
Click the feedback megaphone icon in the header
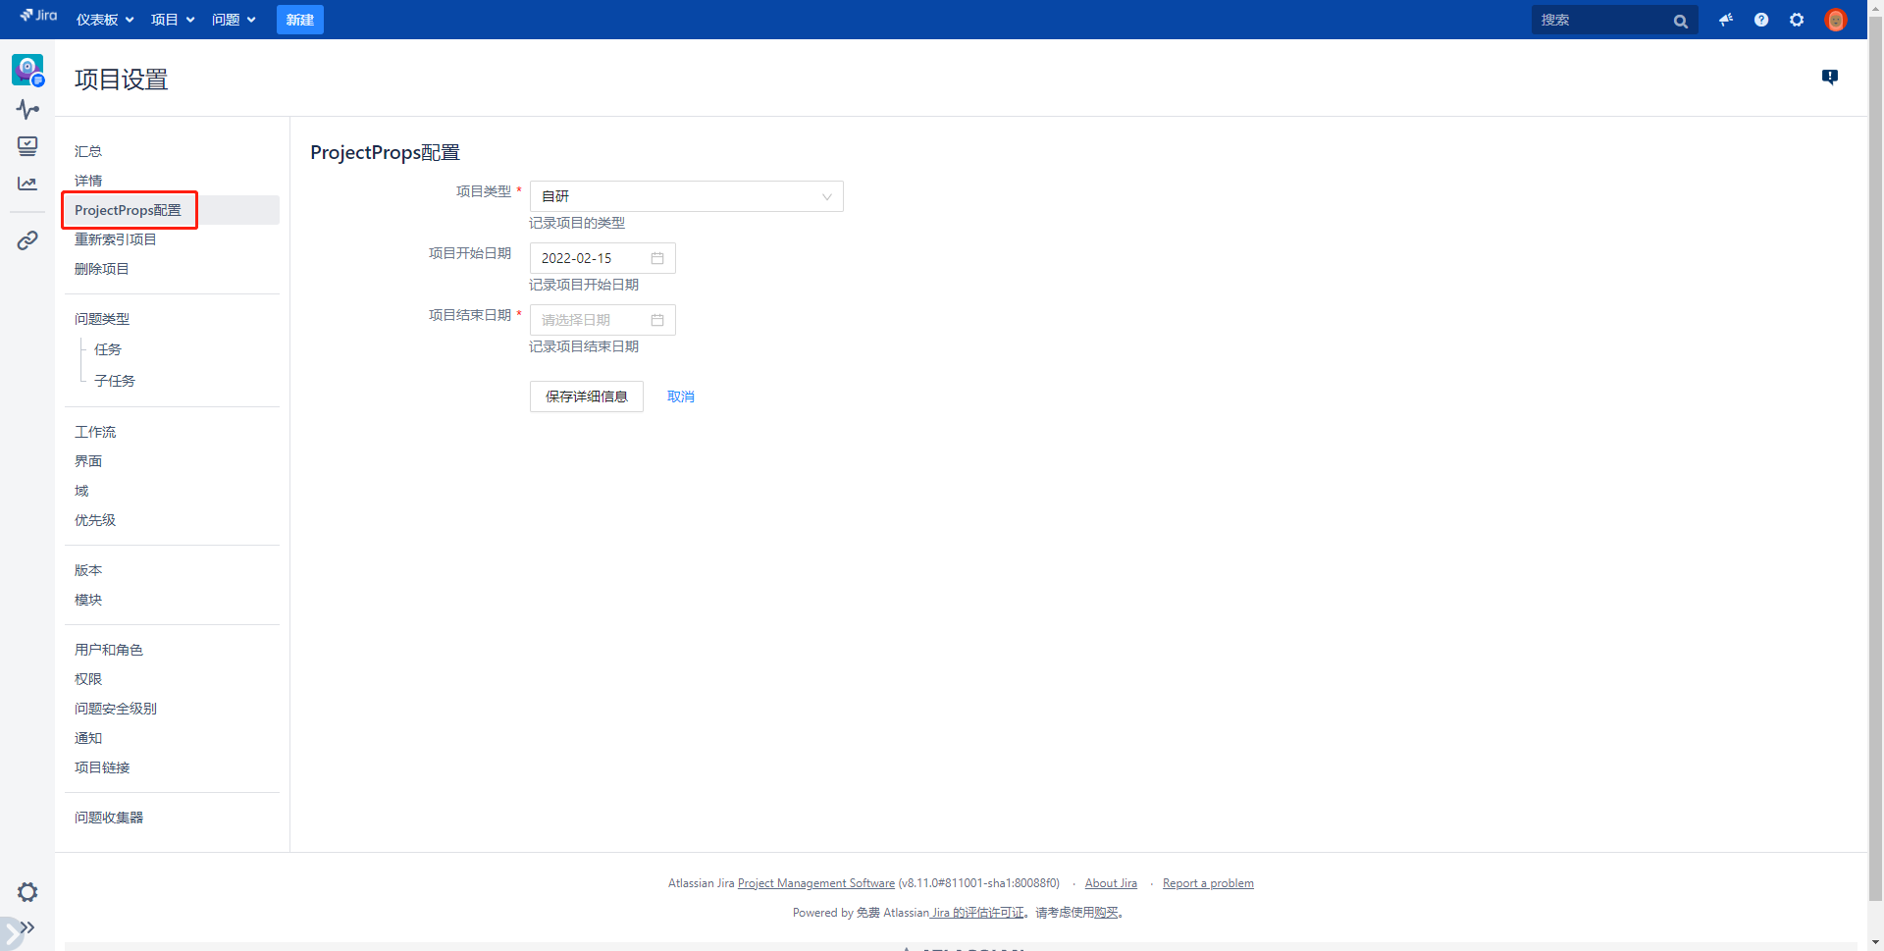1726,20
